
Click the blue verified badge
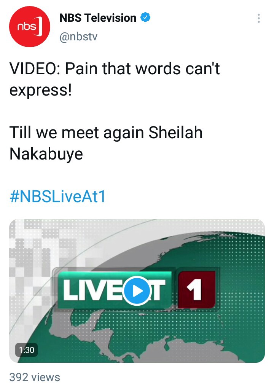coord(145,18)
